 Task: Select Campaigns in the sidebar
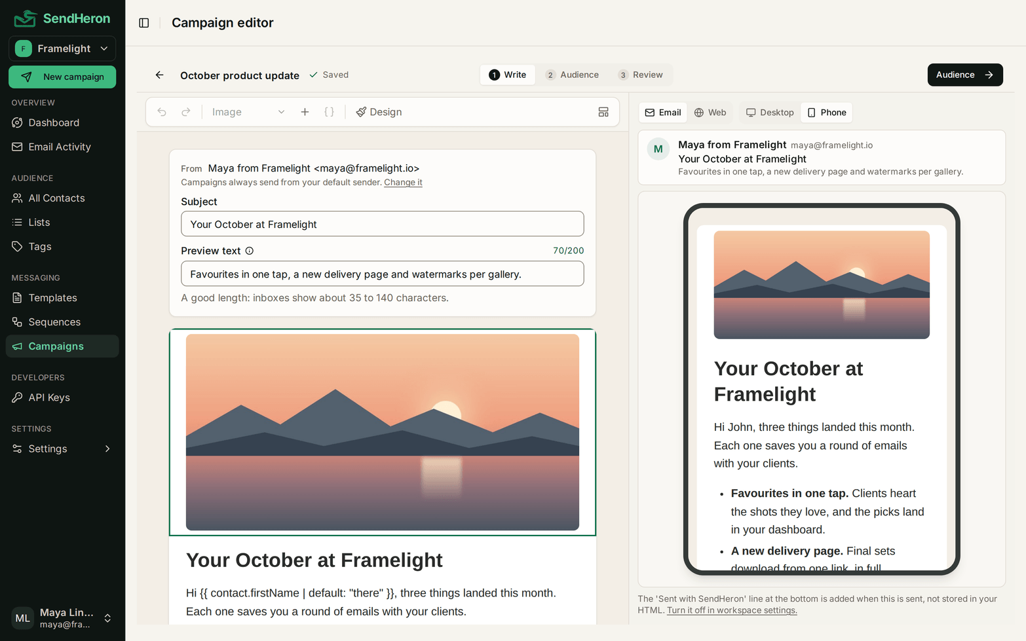pyautogui.click(x=62, y=346)
